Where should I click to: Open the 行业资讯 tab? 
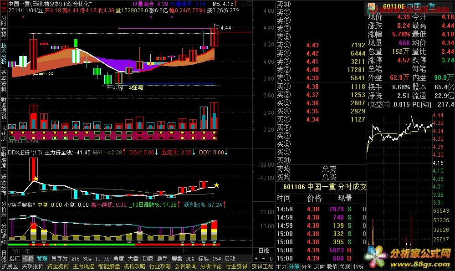(237, 266)
